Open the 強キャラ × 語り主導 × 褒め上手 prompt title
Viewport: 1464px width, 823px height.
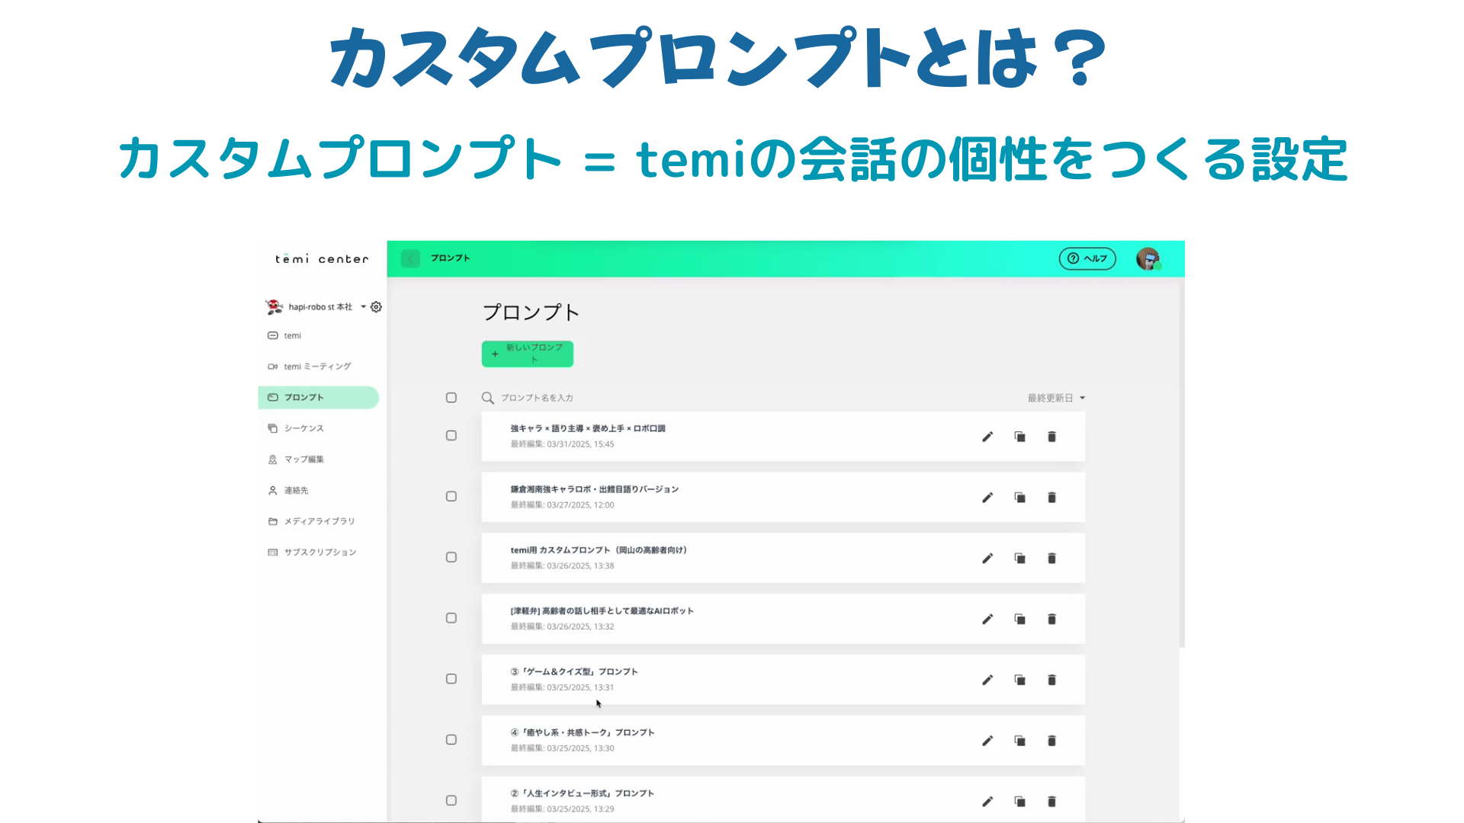(x=588, y=428)
